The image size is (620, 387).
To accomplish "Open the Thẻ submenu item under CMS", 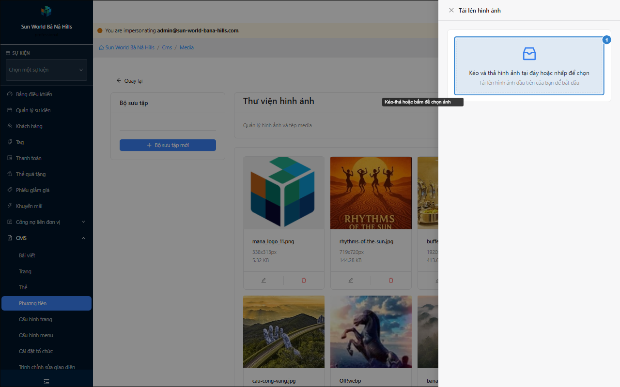I will [46, 287].
